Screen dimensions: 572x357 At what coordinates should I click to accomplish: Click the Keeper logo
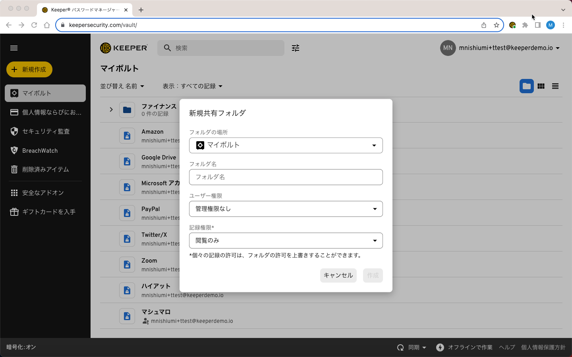(124, 48)
